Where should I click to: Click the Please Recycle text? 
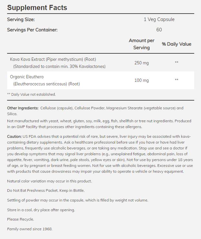coord(20,219)
